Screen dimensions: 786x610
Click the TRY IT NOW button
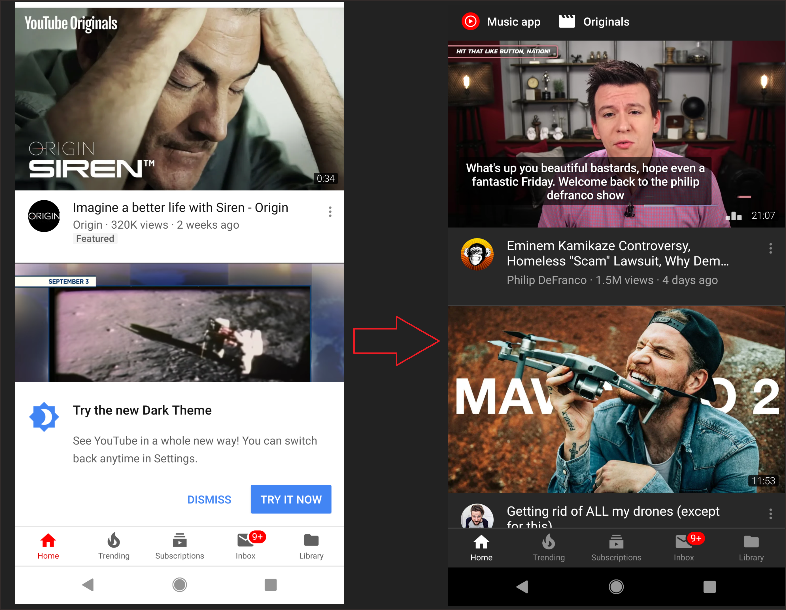(291, 499)
